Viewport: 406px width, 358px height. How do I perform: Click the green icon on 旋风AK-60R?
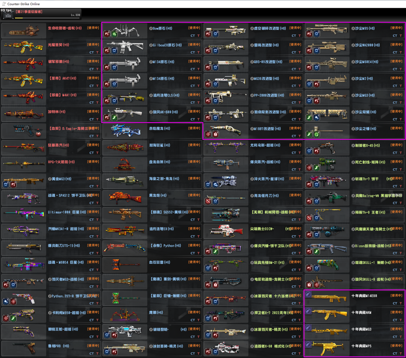(114, 117)
